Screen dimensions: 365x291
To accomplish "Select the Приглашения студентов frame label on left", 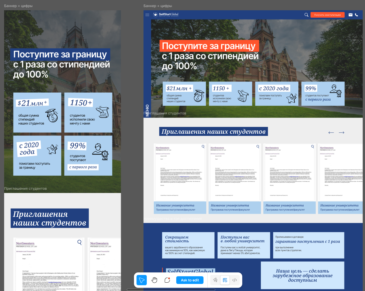I will tap(25, 189).
